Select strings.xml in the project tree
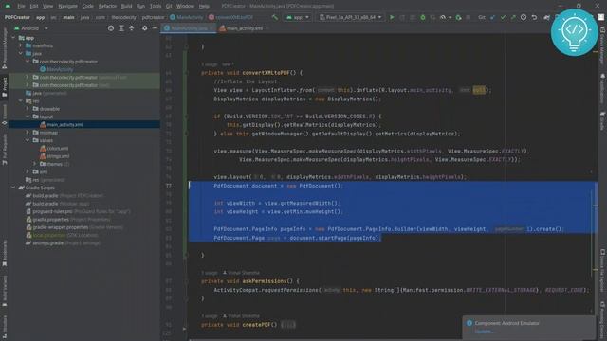Screen dimensions: 607x341 pyautogui.click(x=55, y=156)
